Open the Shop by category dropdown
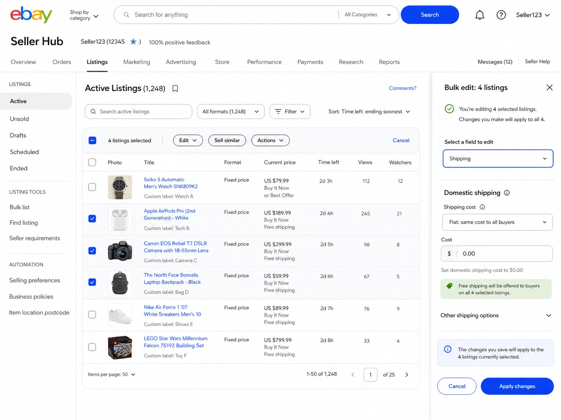This screenshot has width=561, height=420. [84, 15]
